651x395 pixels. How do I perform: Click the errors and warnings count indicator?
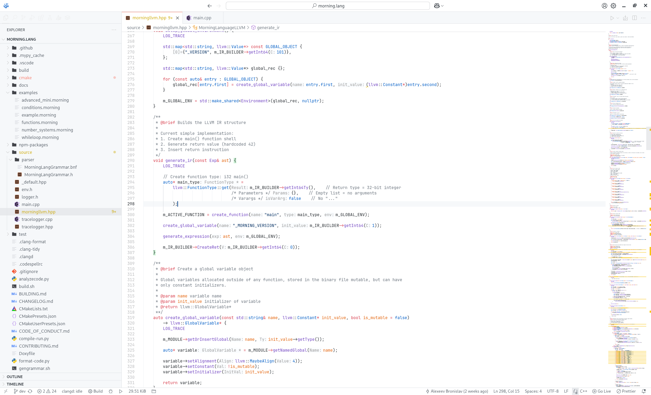(x=47, y=391)
